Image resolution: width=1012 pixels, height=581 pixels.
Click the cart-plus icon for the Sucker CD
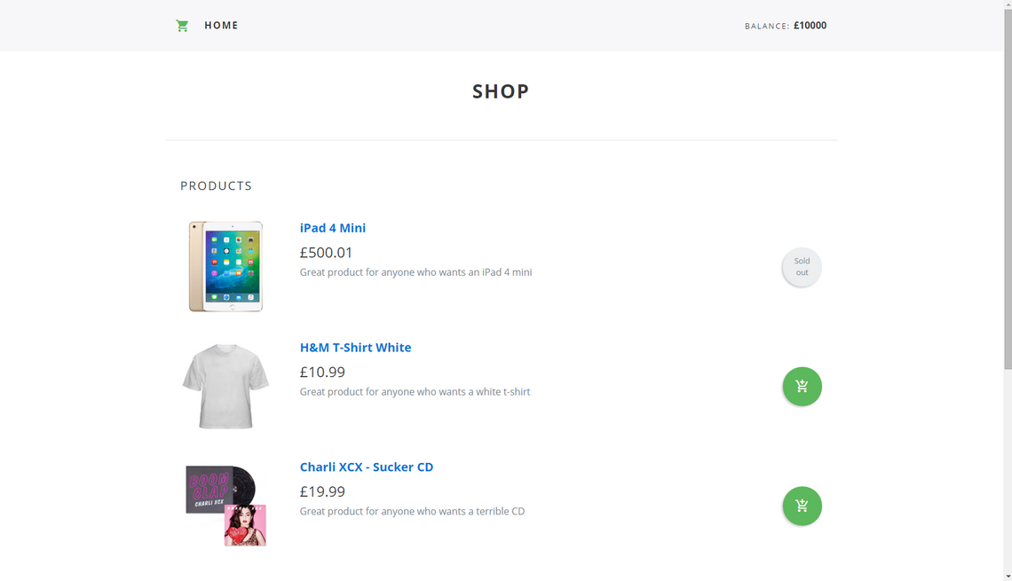coord(802,506)
